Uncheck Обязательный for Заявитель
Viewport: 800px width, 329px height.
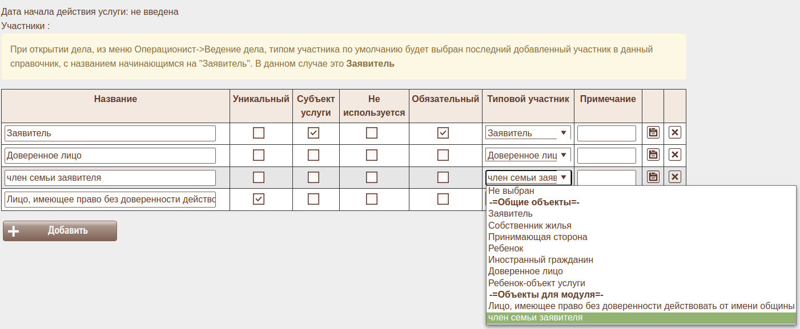point(443,133)
